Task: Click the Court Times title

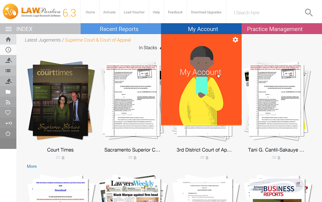Action: pos(60,150)
